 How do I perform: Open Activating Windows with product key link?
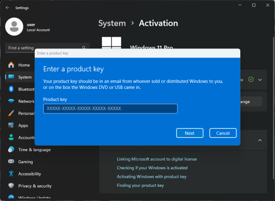[x=152, y=177]
